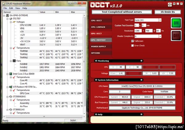Open the Test Type dropdown
Viewport: 185px width, 130px height.
[160, 20]
